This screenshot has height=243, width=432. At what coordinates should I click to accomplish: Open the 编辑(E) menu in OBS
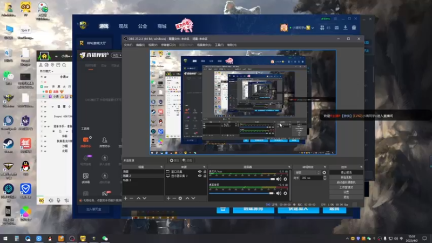pyautogui.click(x=140, y=45)
